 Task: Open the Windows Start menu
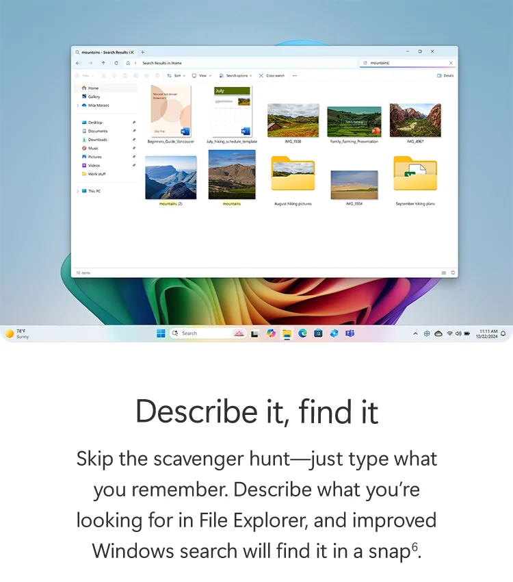pos(161,333)
